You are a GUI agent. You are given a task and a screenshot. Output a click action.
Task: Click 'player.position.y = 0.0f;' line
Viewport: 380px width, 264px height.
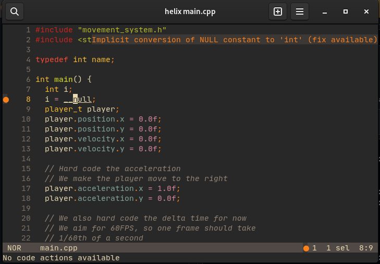pyautogui.click(x=103, y=129)
